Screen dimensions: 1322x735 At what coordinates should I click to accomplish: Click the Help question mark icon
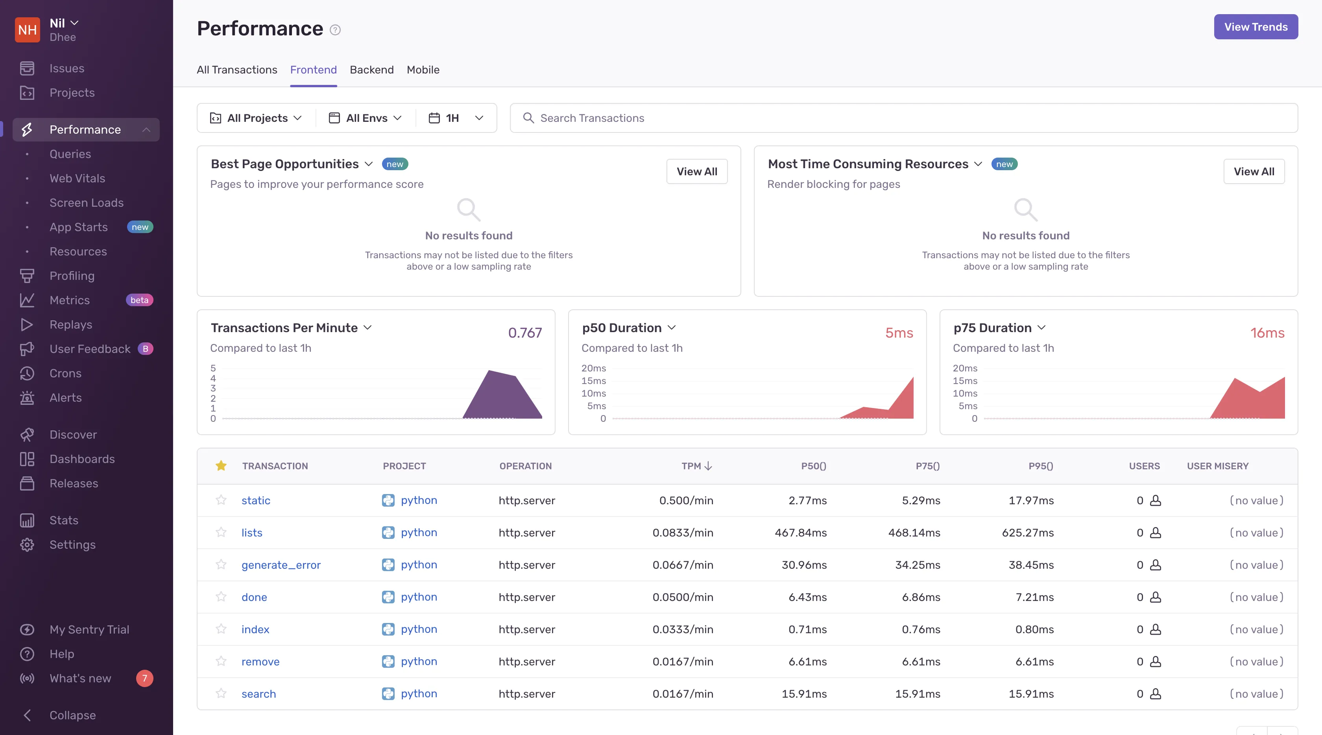click(27, 654)
